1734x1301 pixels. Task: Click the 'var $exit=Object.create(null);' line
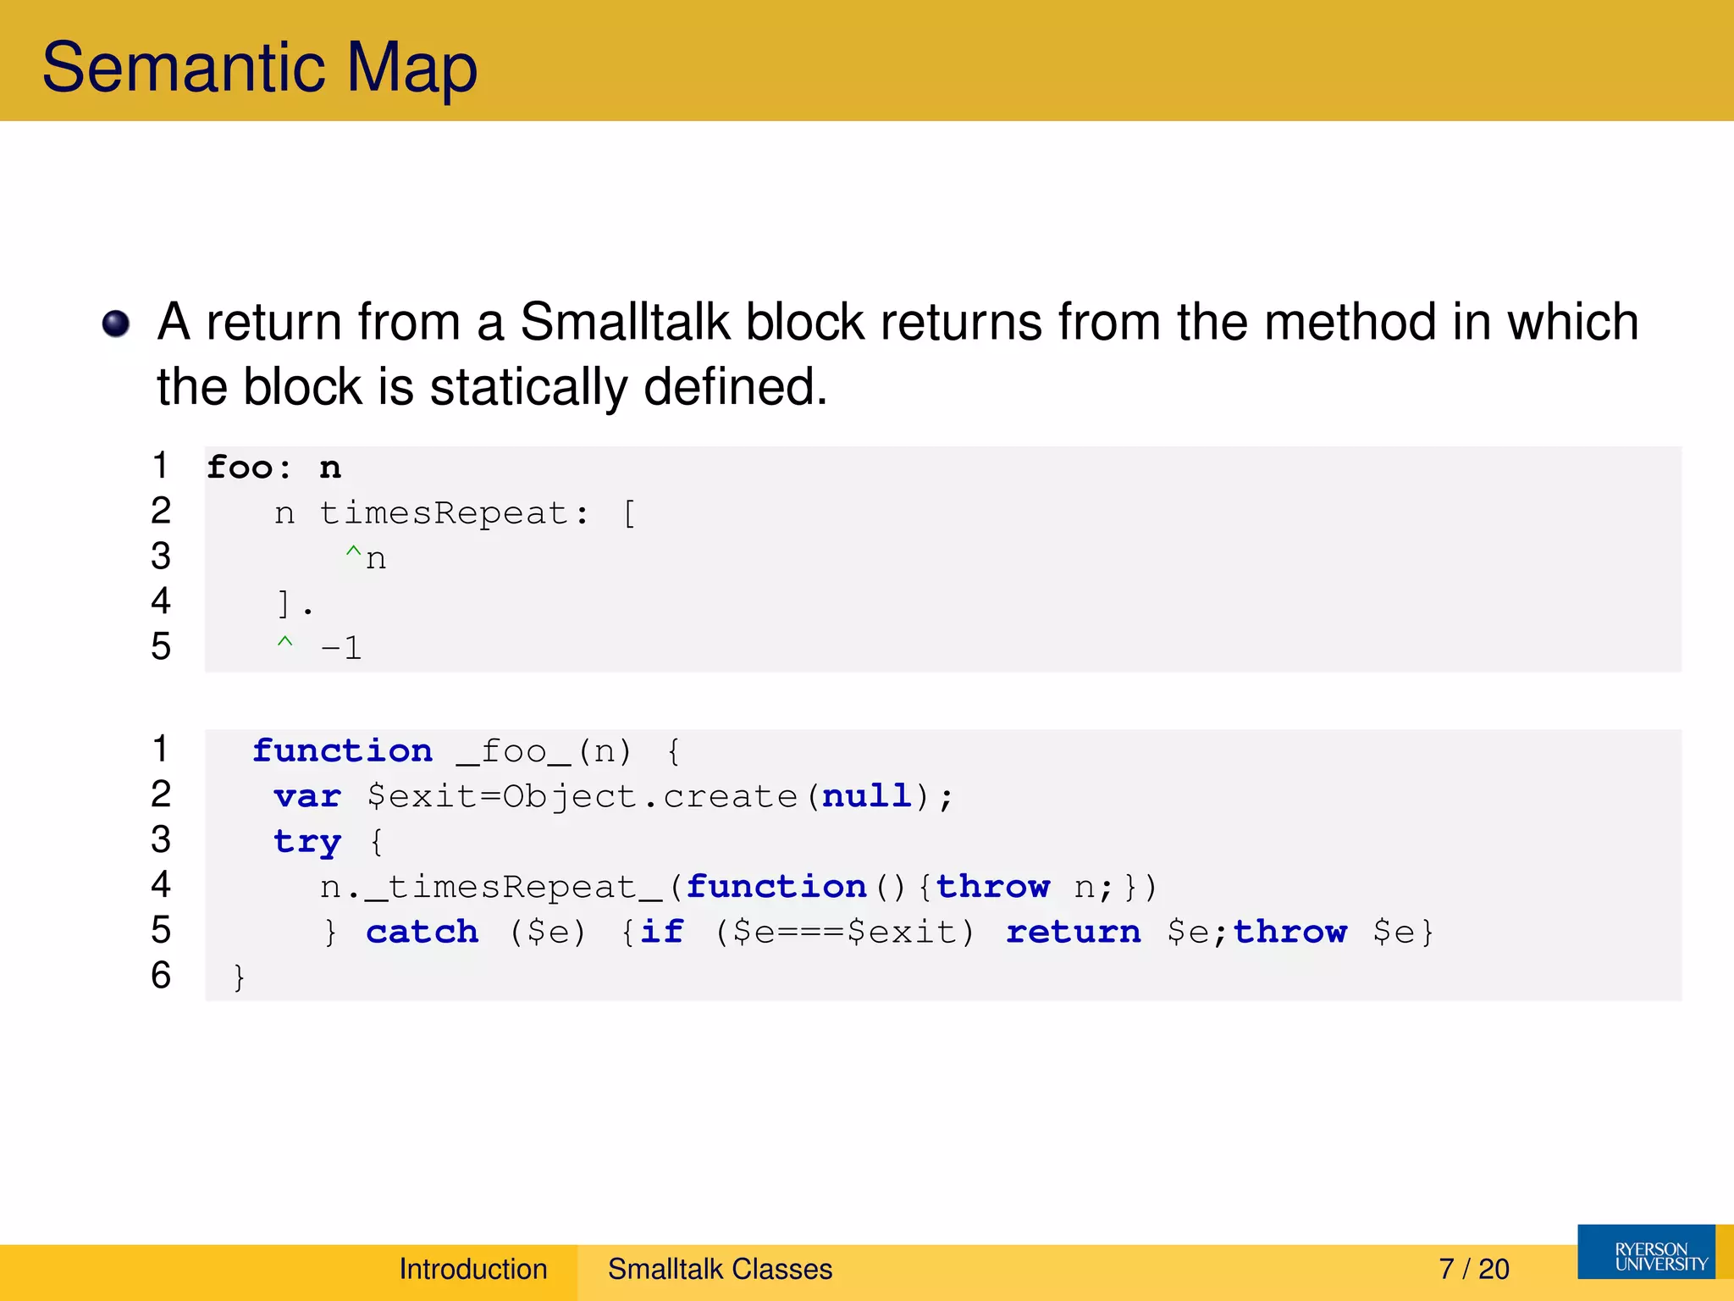614,797
